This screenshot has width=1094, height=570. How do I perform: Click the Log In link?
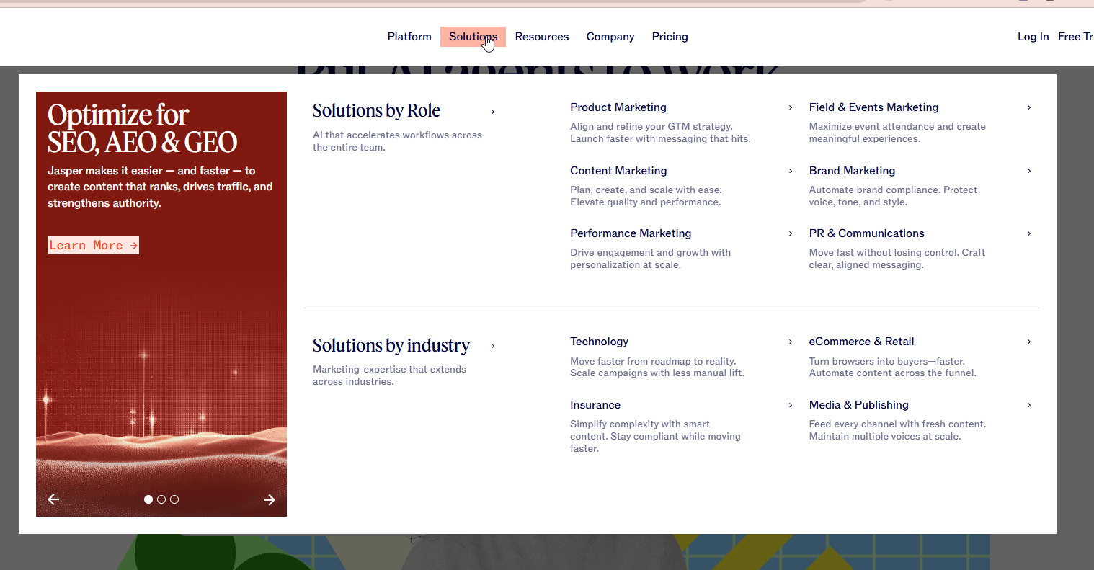tap(1033, 37)
